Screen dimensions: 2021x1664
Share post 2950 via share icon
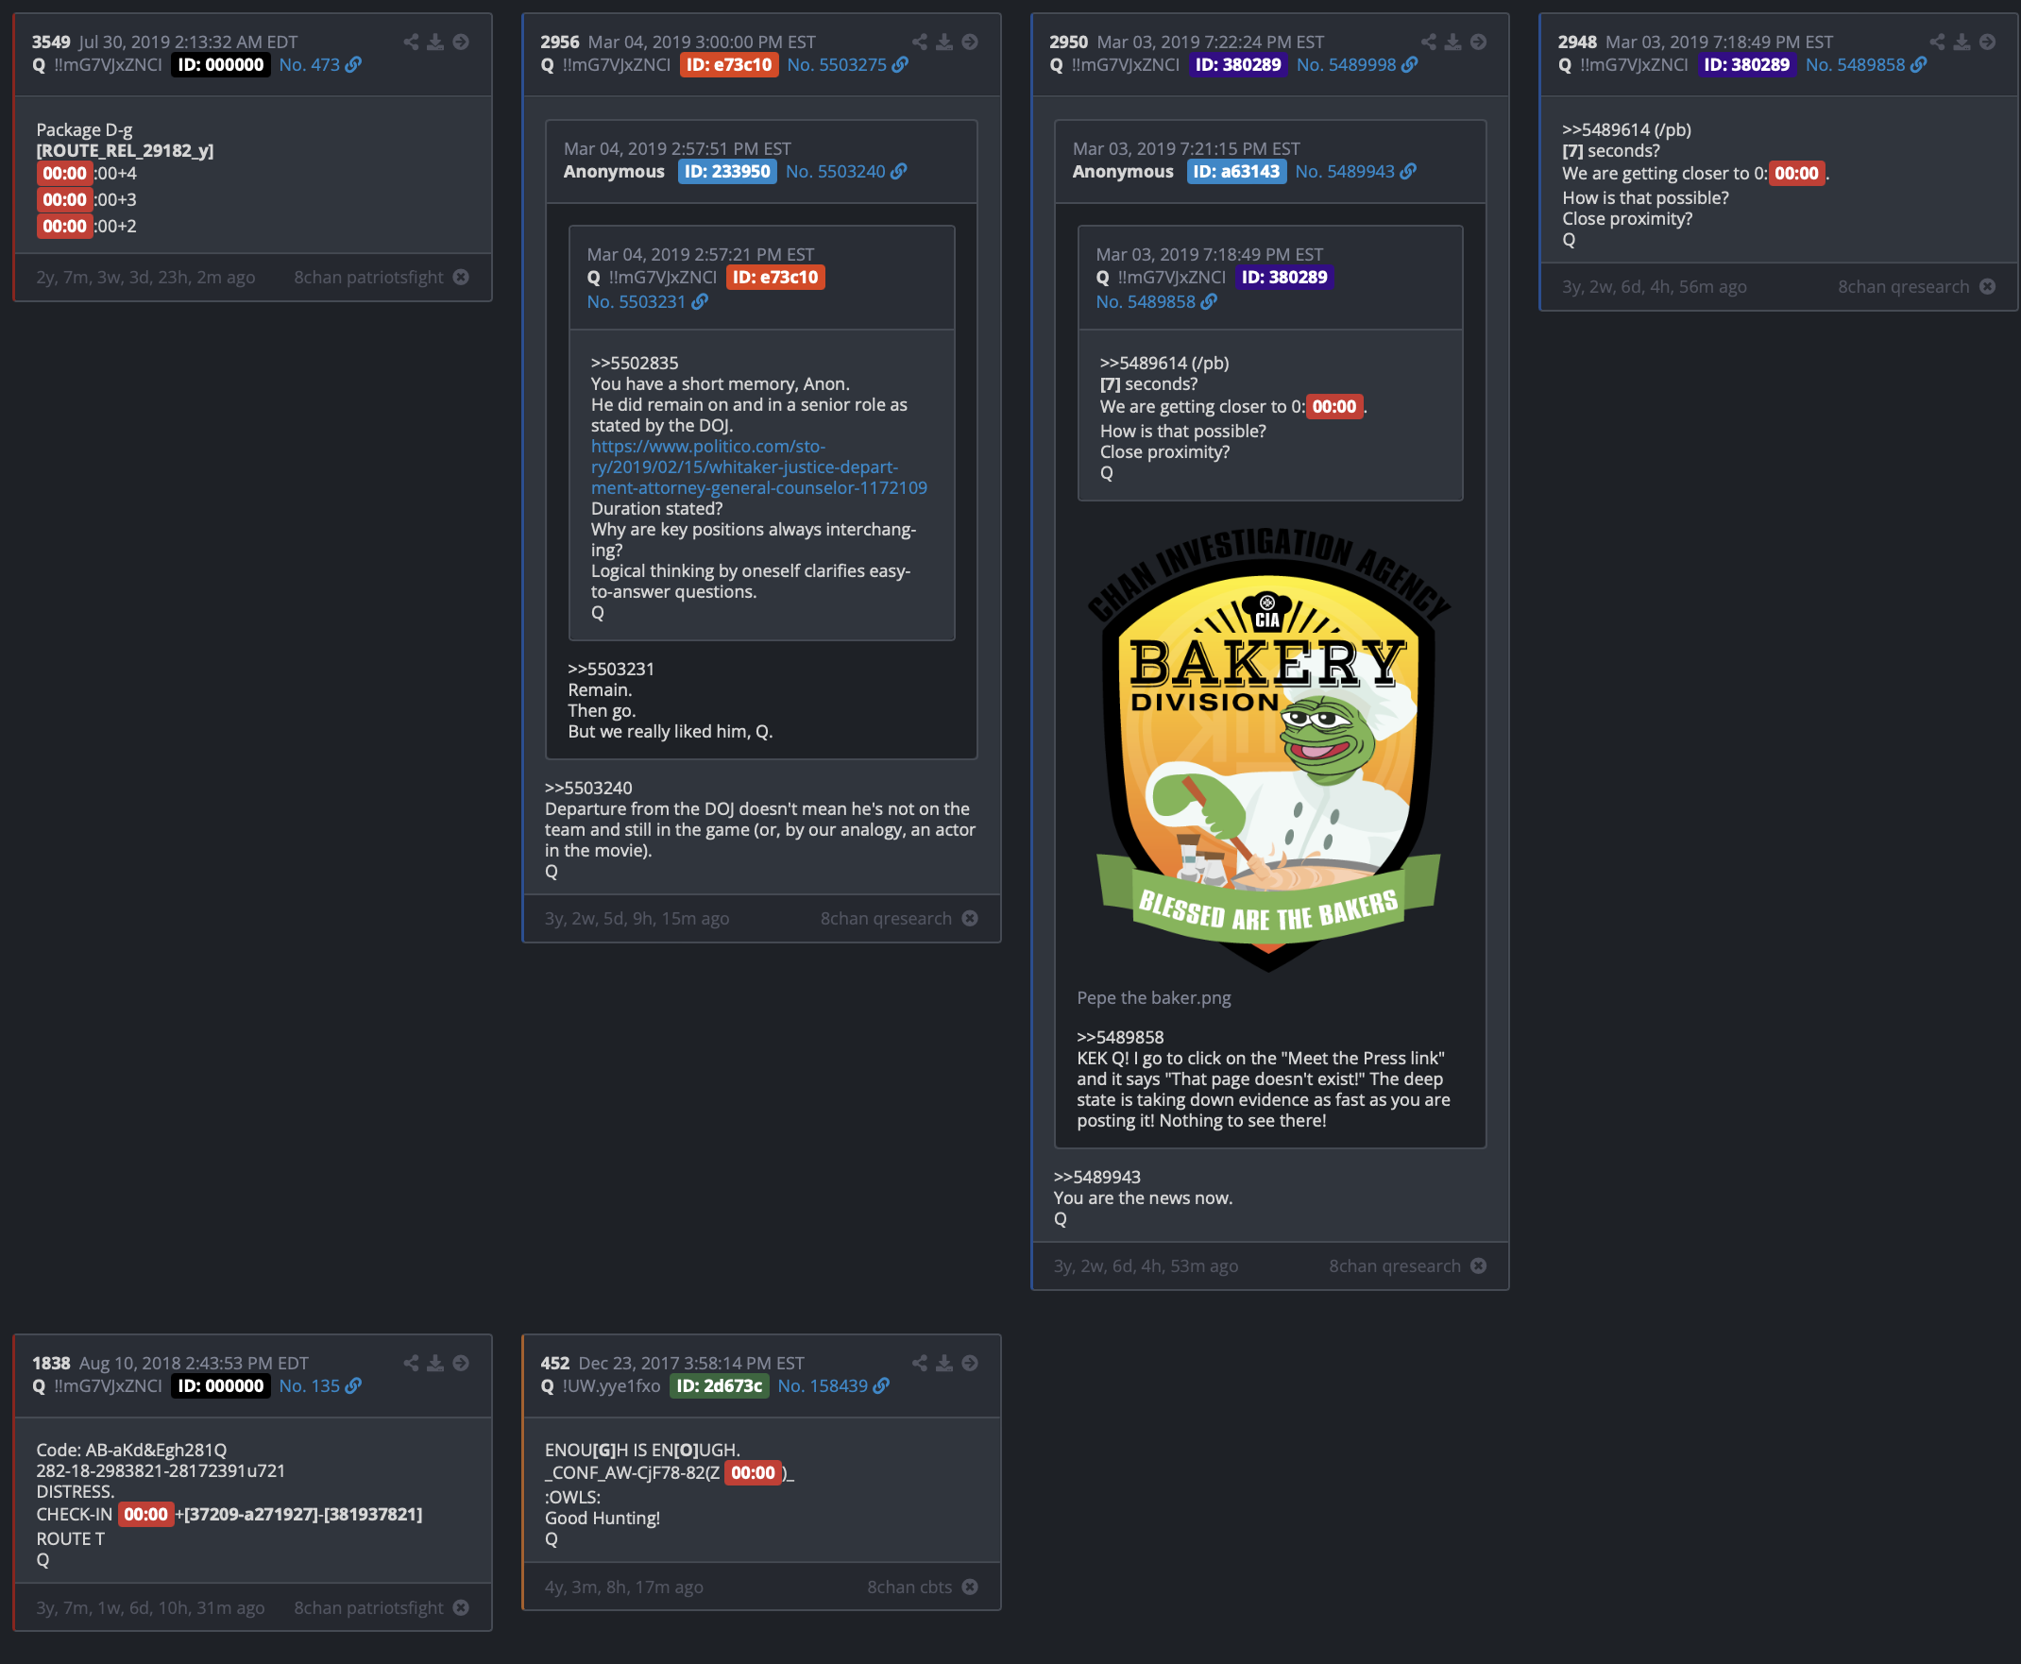(1429, 42)
